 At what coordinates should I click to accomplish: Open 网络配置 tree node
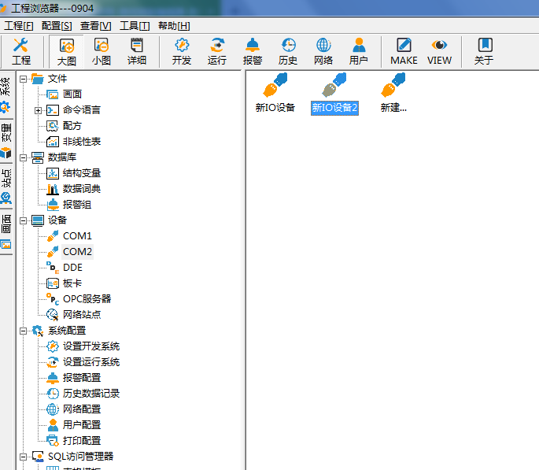pos(82,409)
